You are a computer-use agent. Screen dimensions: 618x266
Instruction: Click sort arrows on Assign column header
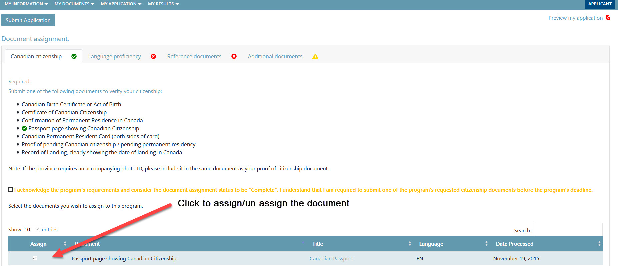click(65, 244)
